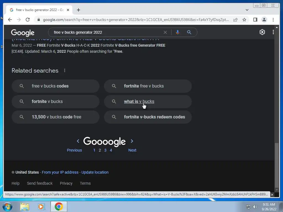Open the Terms footer link
The height and width of the screenshot is (212, 283).
85,183
